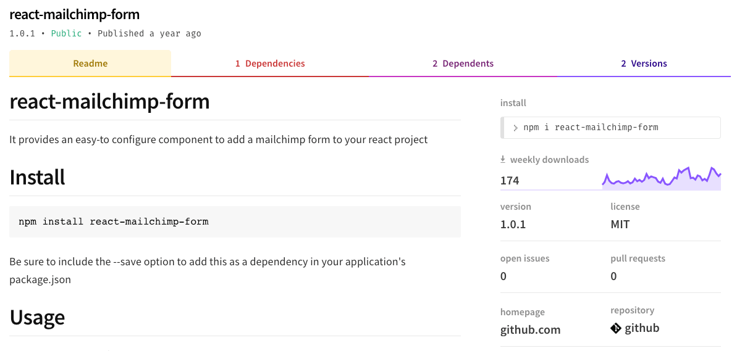737x351 pixels.
Task: Click the package title at top
Action: (x=74, y=15)
